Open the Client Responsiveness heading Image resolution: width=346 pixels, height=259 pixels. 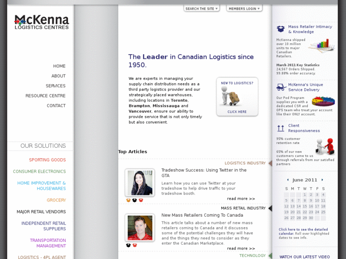click(304, 128)
